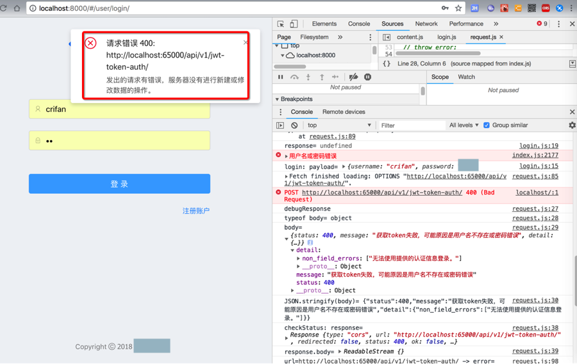Open the console drawer three-dot menu
Viewport: 577px width, 364px height.
(280, 112)
